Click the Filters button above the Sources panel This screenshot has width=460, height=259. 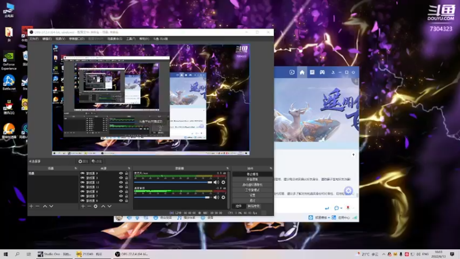coord(97,161)
